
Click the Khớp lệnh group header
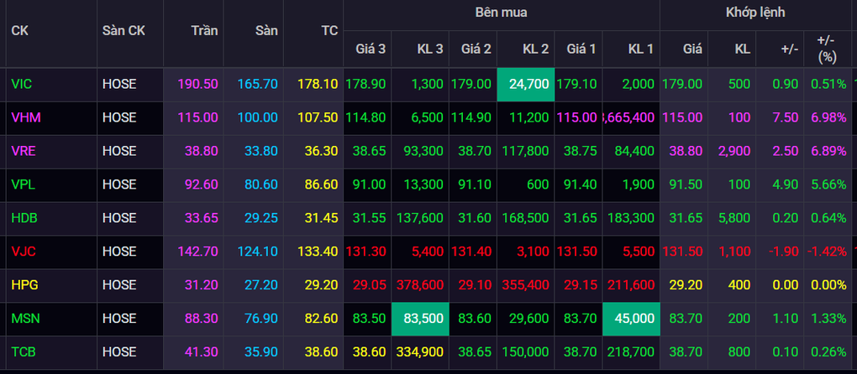(755, 13)
